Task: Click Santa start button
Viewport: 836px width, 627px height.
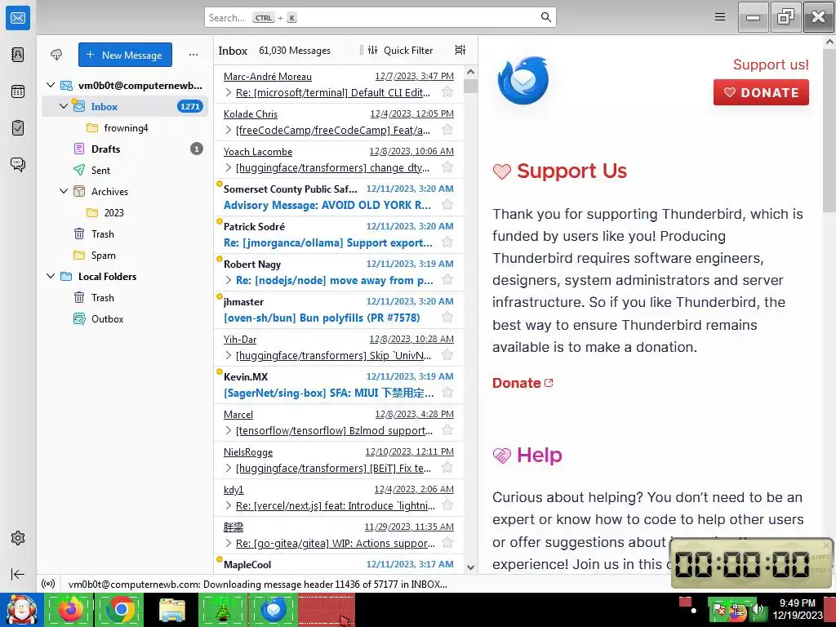Action: click(x=21, y=610)
